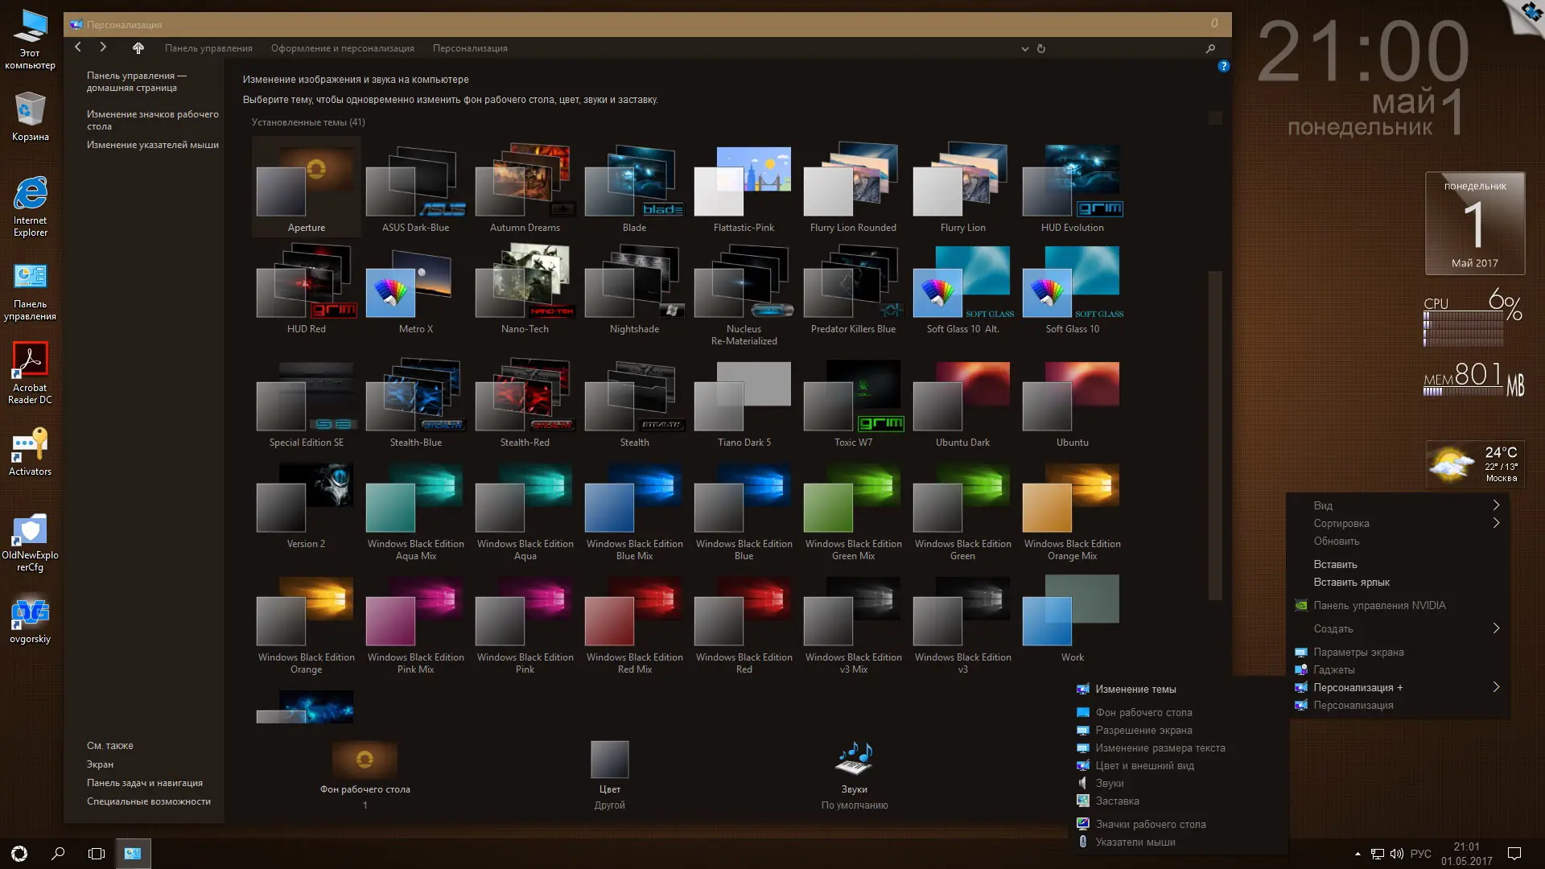This screenshot has height=869, width=1545.
Task: Expand the Создать submenu arrow
Action: point(1496,628)
